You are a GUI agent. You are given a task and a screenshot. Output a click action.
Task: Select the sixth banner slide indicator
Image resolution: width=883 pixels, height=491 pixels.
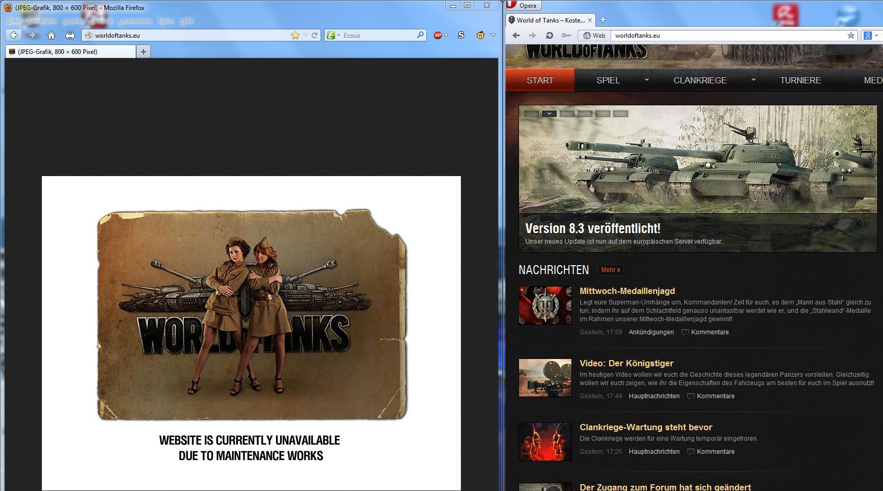621,113
